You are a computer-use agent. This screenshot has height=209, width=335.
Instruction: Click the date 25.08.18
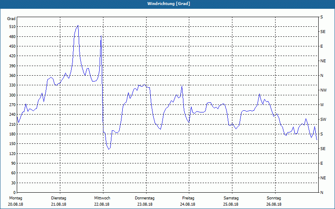pos(231,204)
